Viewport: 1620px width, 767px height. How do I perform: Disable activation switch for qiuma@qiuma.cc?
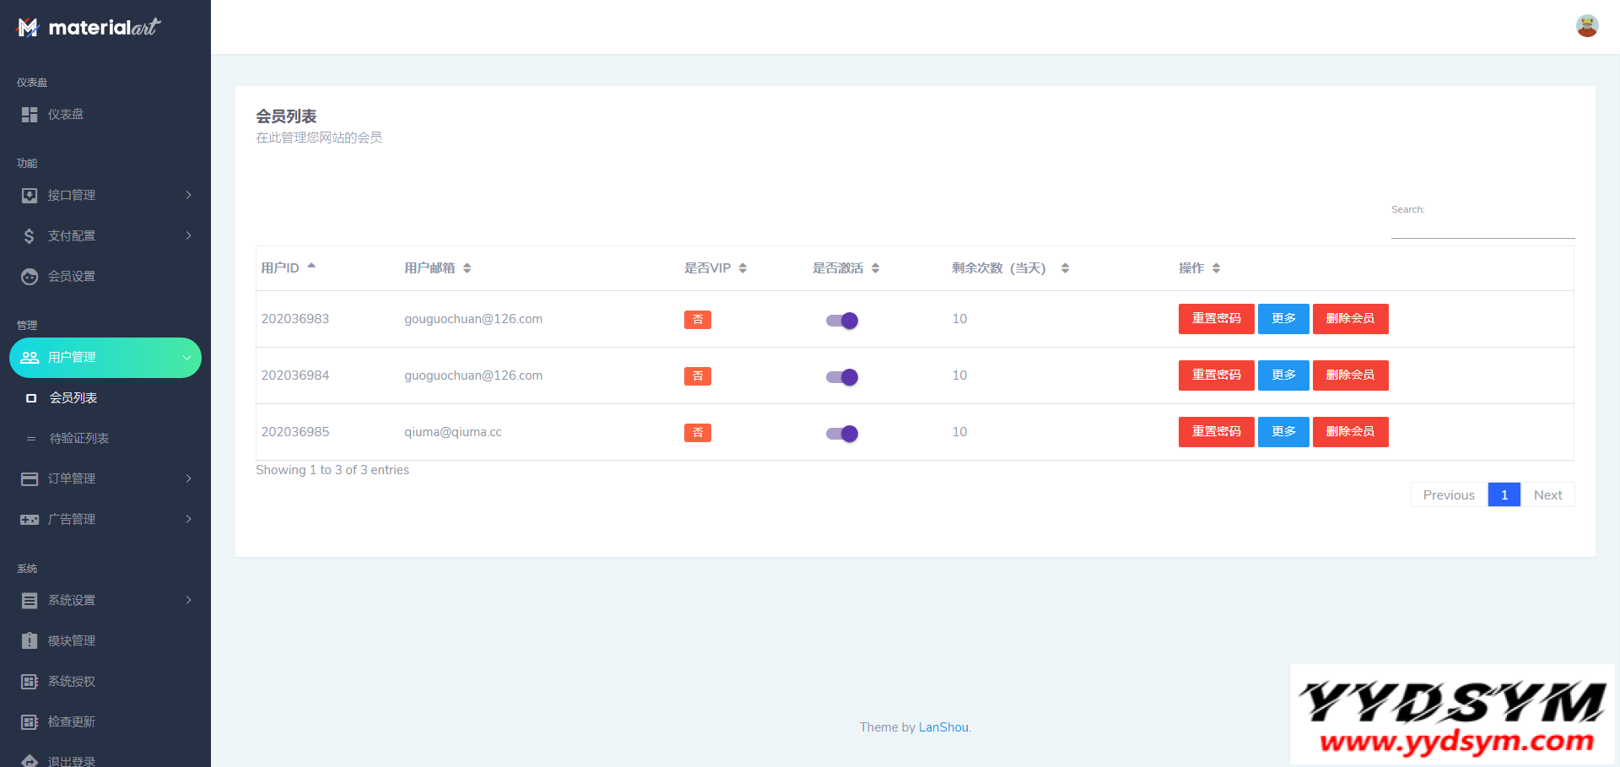(842, 434)
